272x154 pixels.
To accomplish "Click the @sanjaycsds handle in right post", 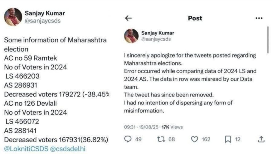I will coord(156,39).
